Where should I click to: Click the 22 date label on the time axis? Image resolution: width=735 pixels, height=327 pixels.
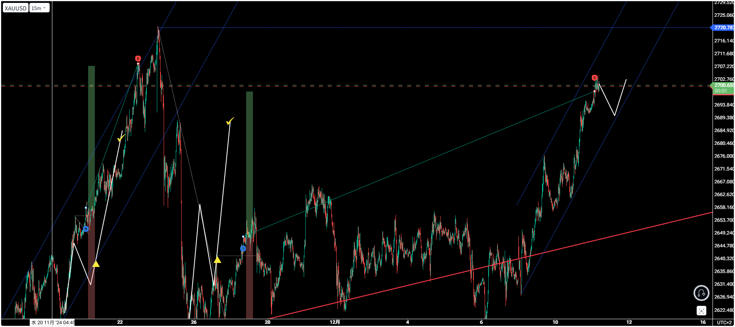120,322
